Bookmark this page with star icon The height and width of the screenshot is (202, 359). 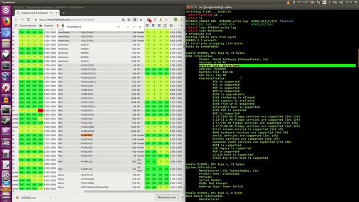(141, 20)
